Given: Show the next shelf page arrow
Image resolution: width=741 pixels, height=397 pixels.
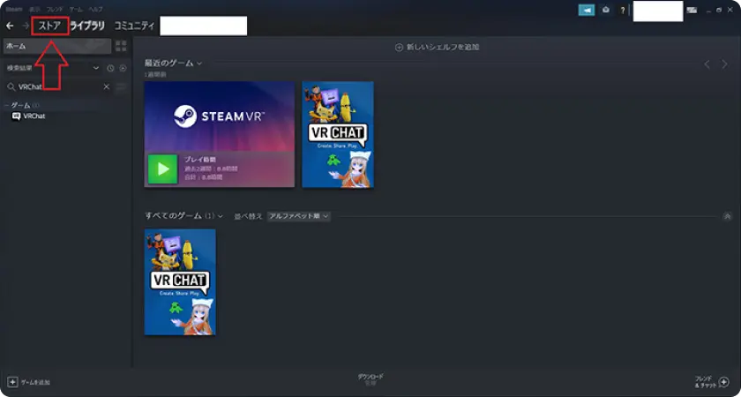Looking at the screenshot, I should 724,64.
